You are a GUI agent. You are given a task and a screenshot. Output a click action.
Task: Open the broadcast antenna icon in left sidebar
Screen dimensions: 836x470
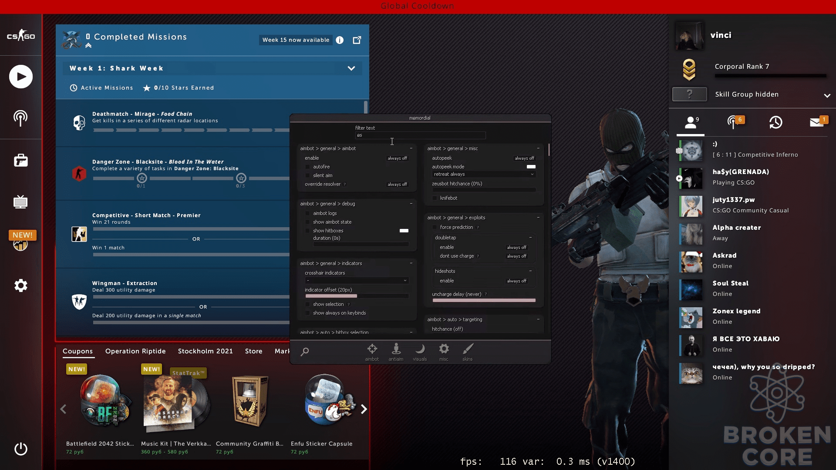[x=20, y=118]
